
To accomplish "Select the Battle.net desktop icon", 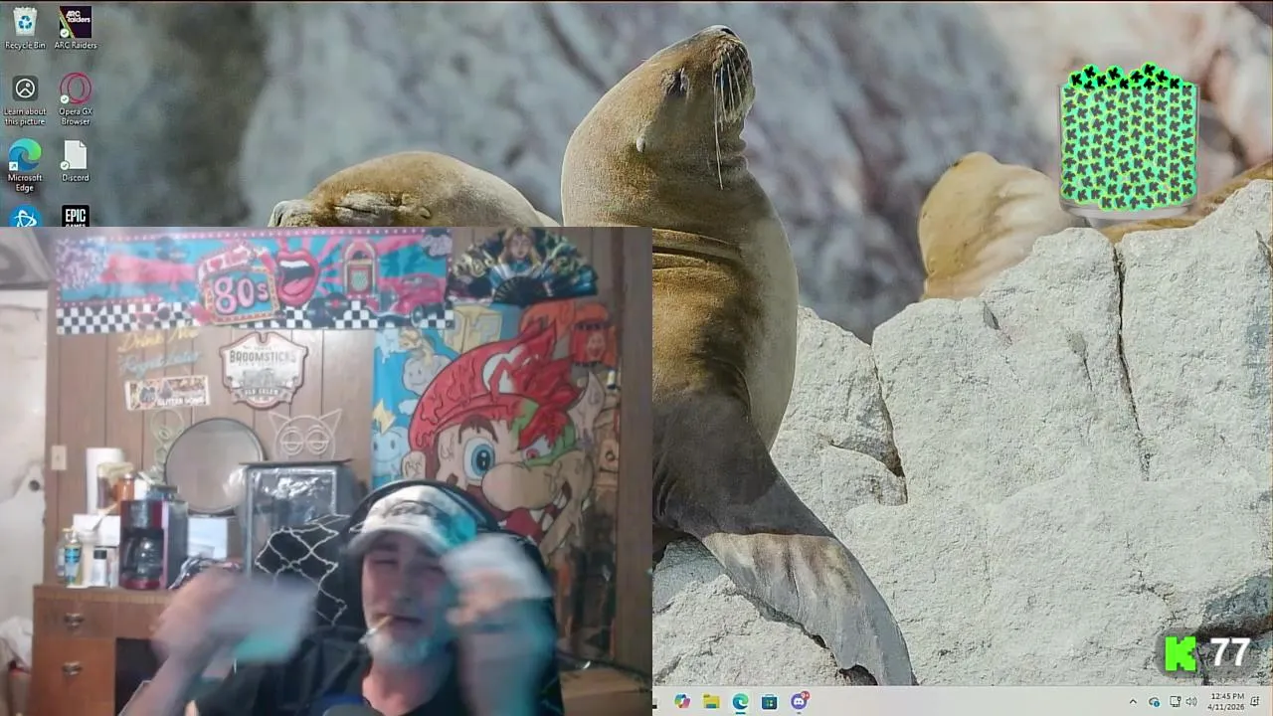I will (25, 217).
